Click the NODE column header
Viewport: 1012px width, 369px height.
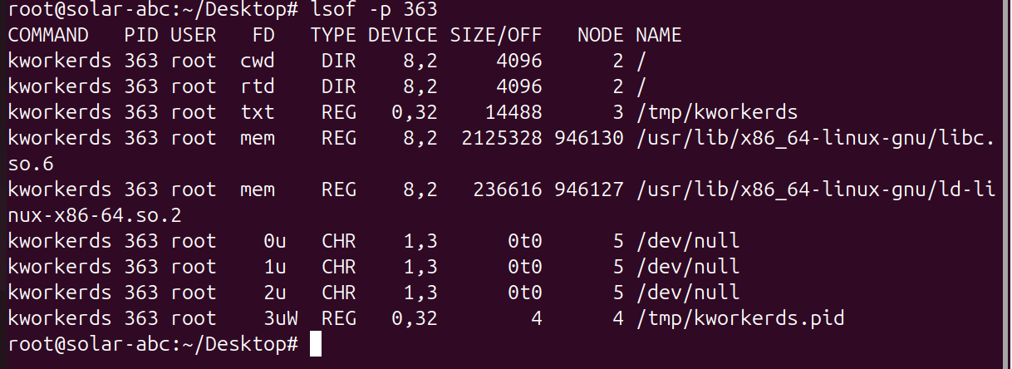point(601,36)
